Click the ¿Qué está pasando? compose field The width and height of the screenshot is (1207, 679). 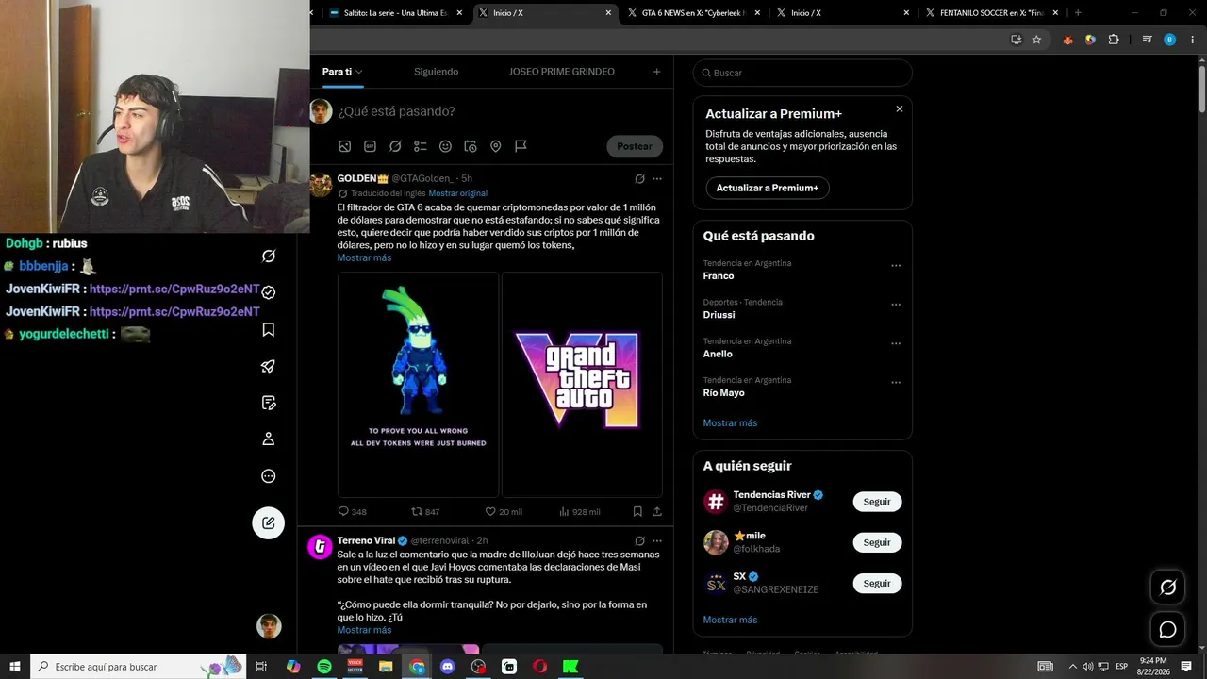(500, 111)
